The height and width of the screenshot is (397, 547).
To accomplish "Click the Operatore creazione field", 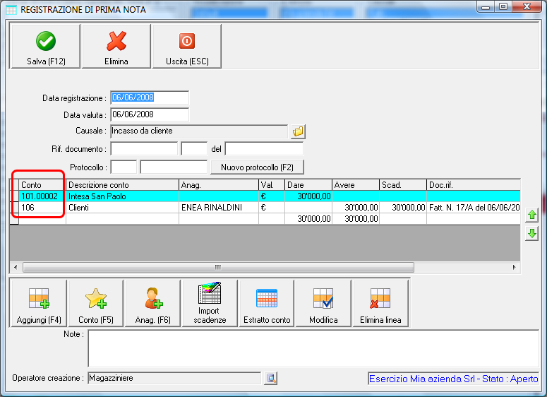I will click(174, 378).
